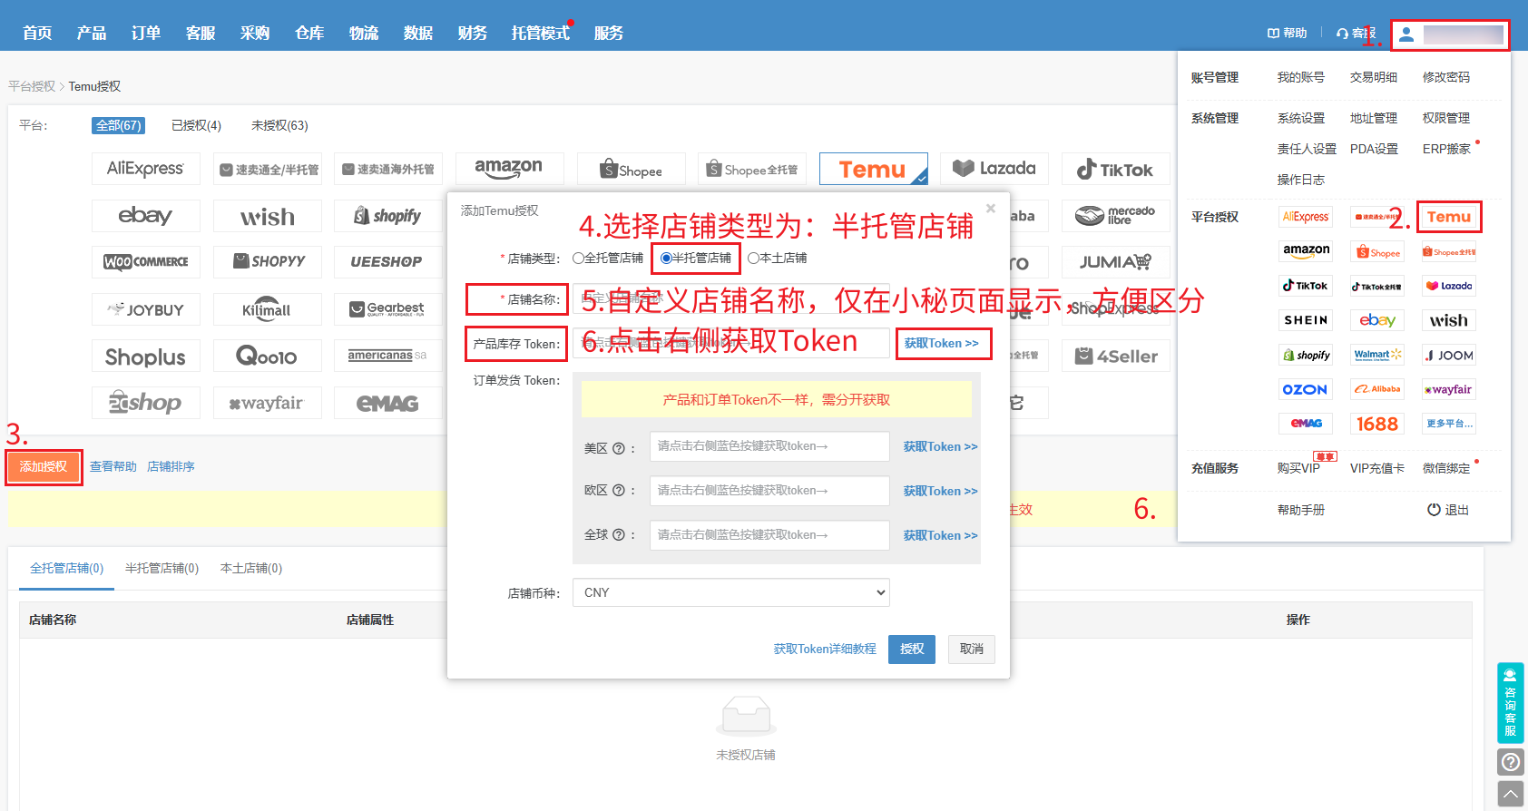Click the round help question-mark button
Viewport: 1528px width, 811px height.
tap(1511, 762)
